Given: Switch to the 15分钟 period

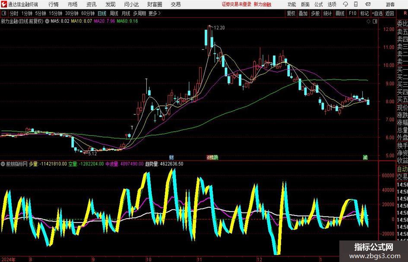Looking at the screenshot, I should (56, 13).
